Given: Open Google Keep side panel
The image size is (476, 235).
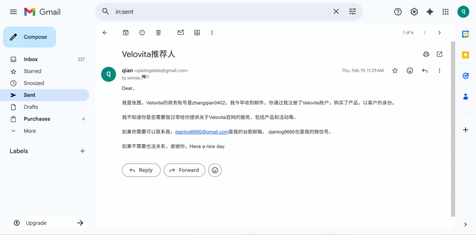Looking at the screenshot, I should (465, 55).
